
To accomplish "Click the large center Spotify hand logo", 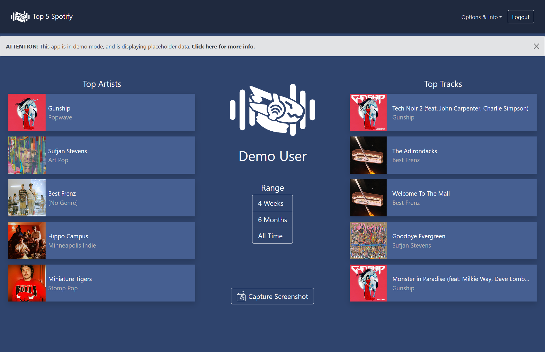I will tap(273, 110).
